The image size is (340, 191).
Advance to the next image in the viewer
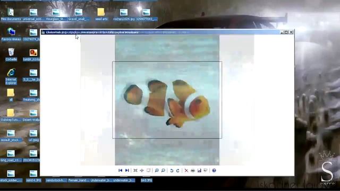(x=127, y=170)
